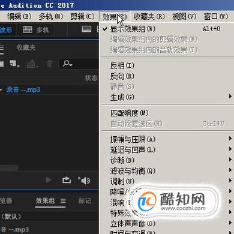Switch to 多轨 multitrack view button
The height and width of the screenshot is (234, 234).
tap(35, 30)
